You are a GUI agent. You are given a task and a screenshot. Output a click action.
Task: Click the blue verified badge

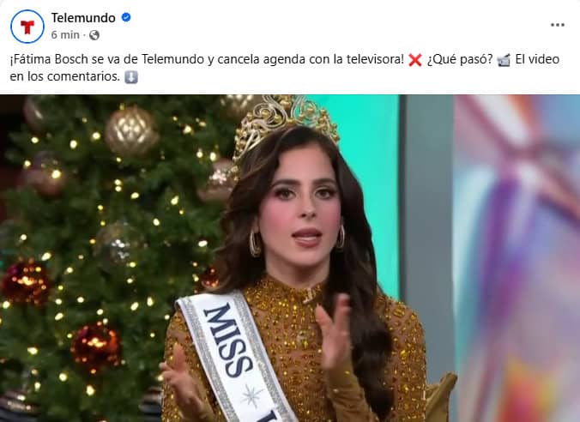point(126,17)
